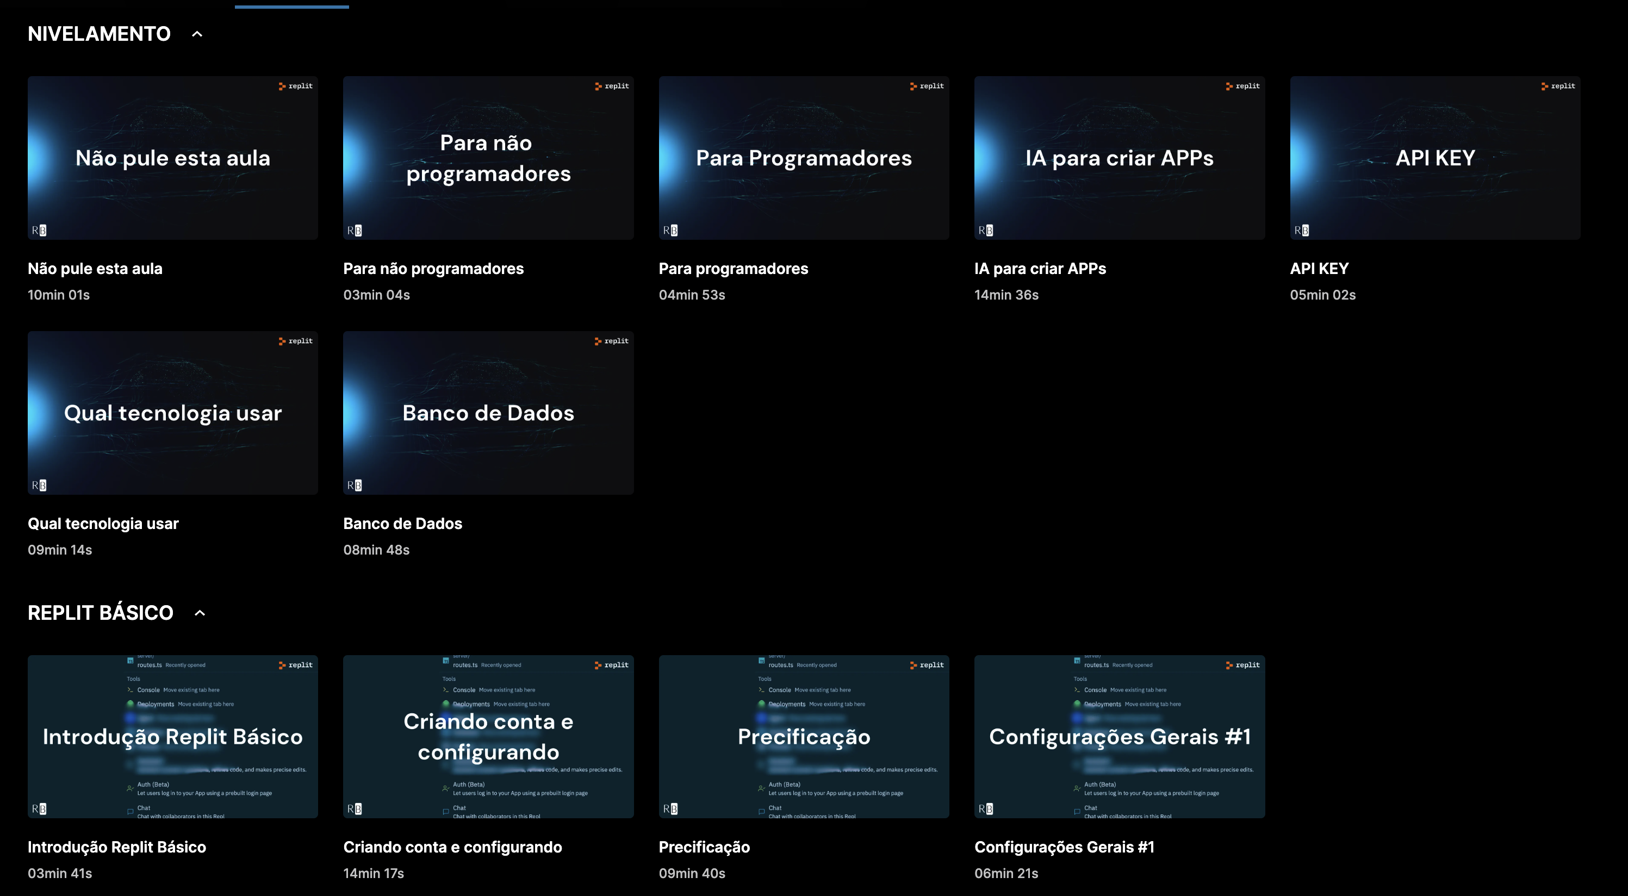Collapse the NIVELAMENTO section chevron
Screen dimensions: 1628x896
pos(197,34)
